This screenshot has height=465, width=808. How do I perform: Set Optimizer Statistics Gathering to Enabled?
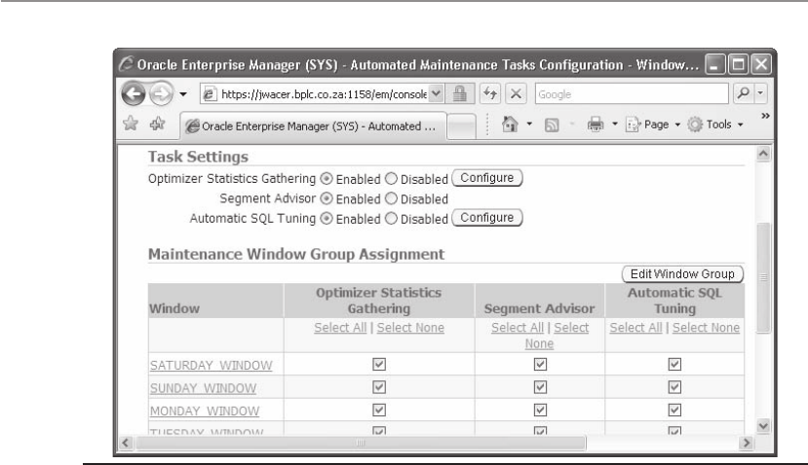coord(327,178)
